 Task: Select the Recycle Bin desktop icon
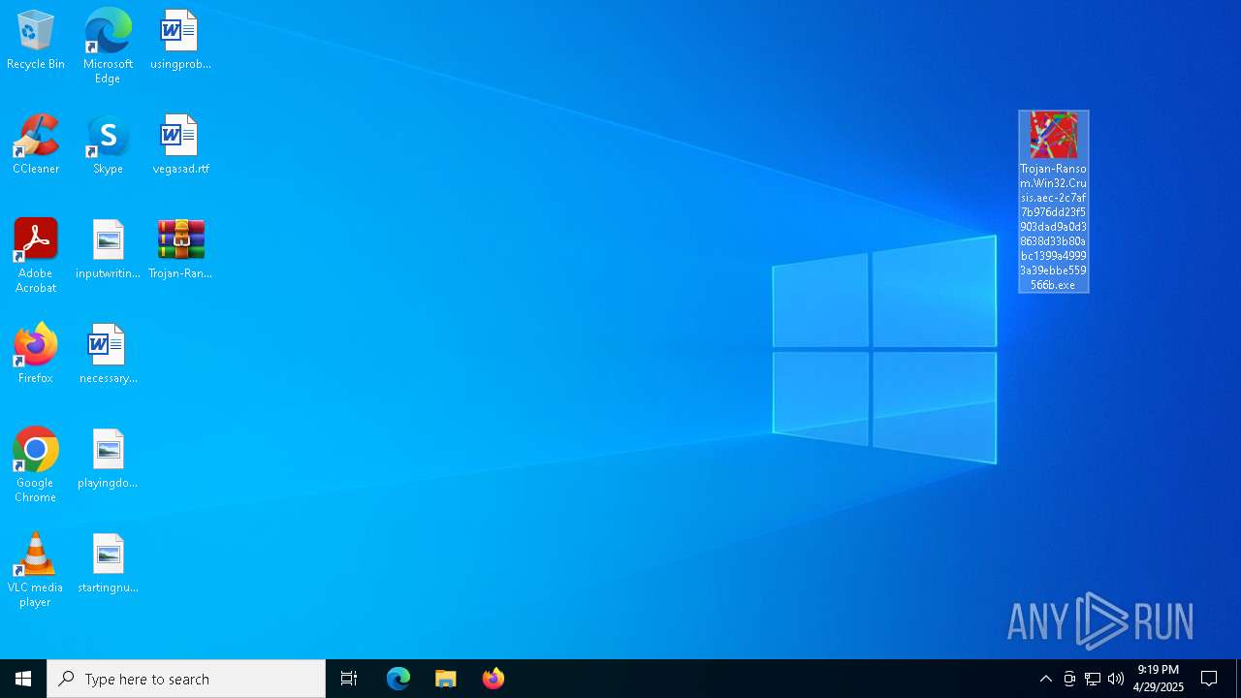click(36, 40)
